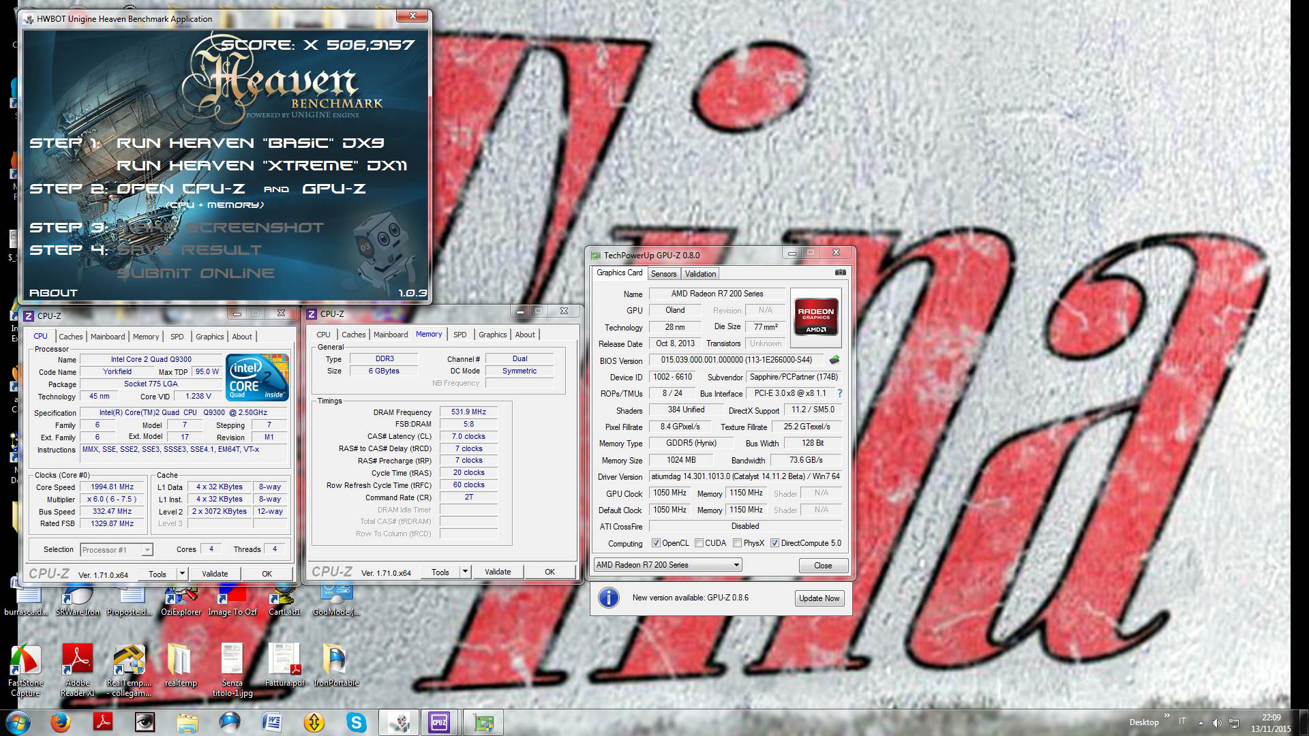
Task: Click the Core Speed 1994.81 MHz value
Action: 112,487
